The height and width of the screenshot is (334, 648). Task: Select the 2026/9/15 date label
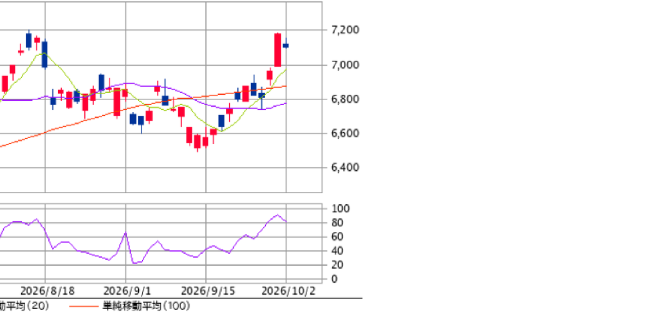(208, 291)
